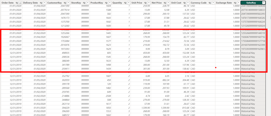
Task: Toggle visibility icon on Exchange Rate column
Action: coord(235,3)
